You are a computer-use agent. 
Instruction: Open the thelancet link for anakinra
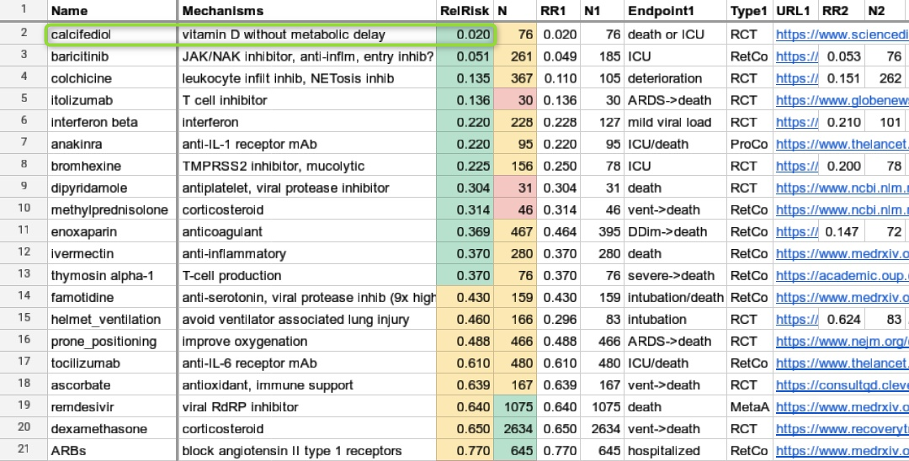pos(842,144)
